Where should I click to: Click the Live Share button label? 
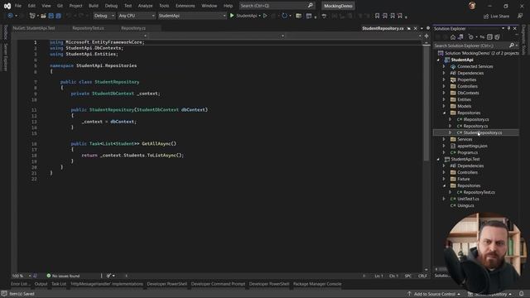[499, 17]
